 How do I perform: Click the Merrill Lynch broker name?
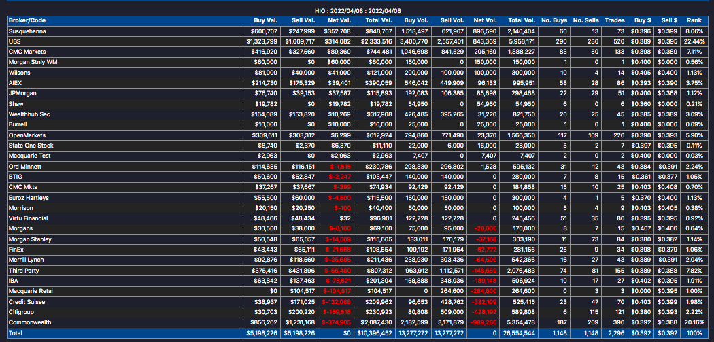click(27, 260)
